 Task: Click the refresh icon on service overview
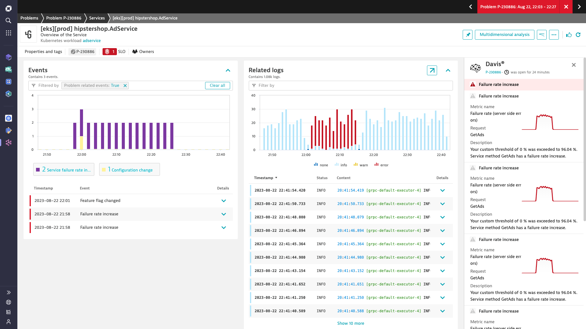tap(578, 34)
